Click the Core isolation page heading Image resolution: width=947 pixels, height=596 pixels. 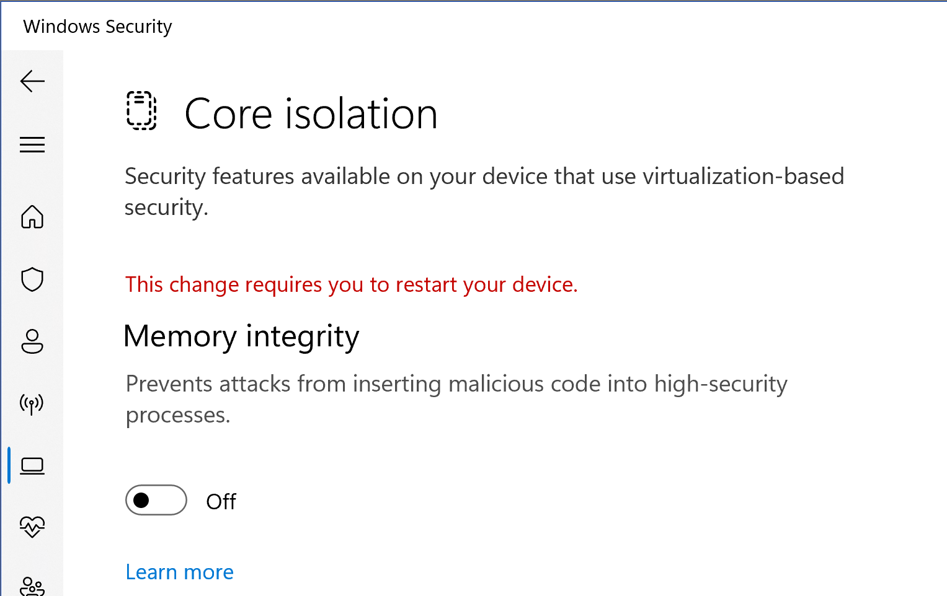(311, 114)
